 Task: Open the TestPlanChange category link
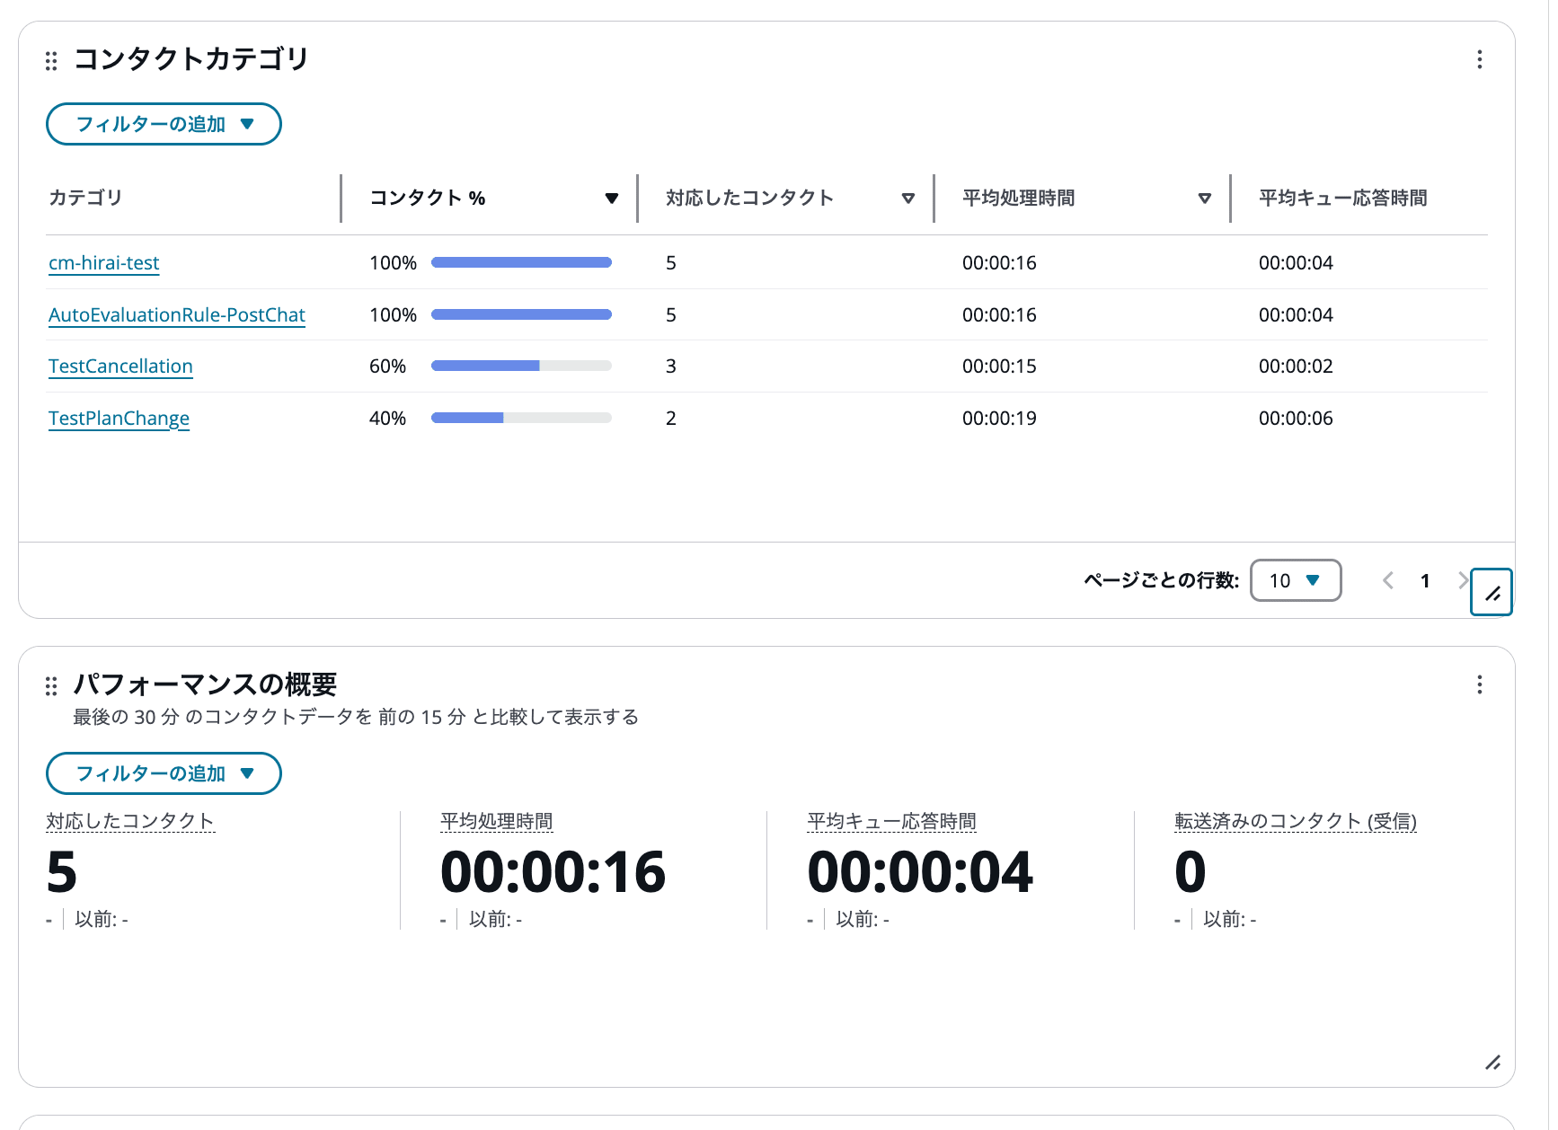[x=119, y=419]
